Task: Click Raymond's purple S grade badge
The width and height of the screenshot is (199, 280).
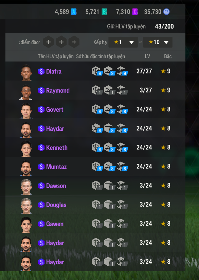Action: (41, 90)
